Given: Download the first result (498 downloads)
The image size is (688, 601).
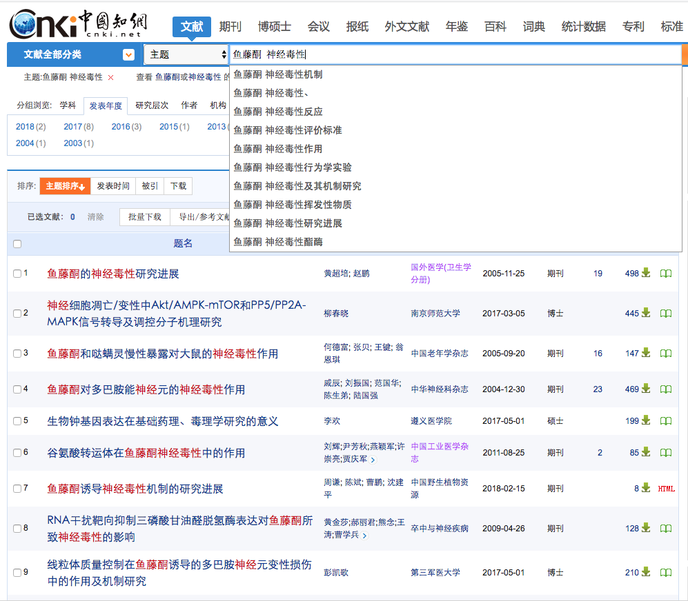Looking at the screenshot, I should pos(645,273).
